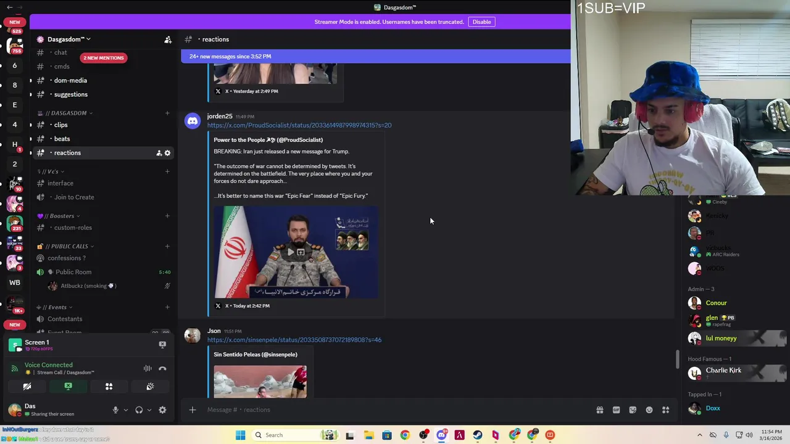Select Atlbuckz user in Public Room

point(88,286)
